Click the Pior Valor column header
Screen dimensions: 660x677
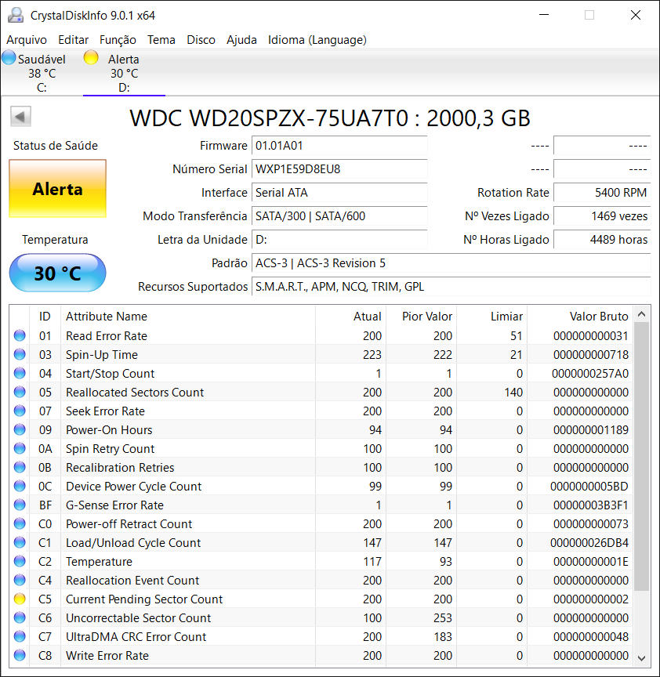422,317
